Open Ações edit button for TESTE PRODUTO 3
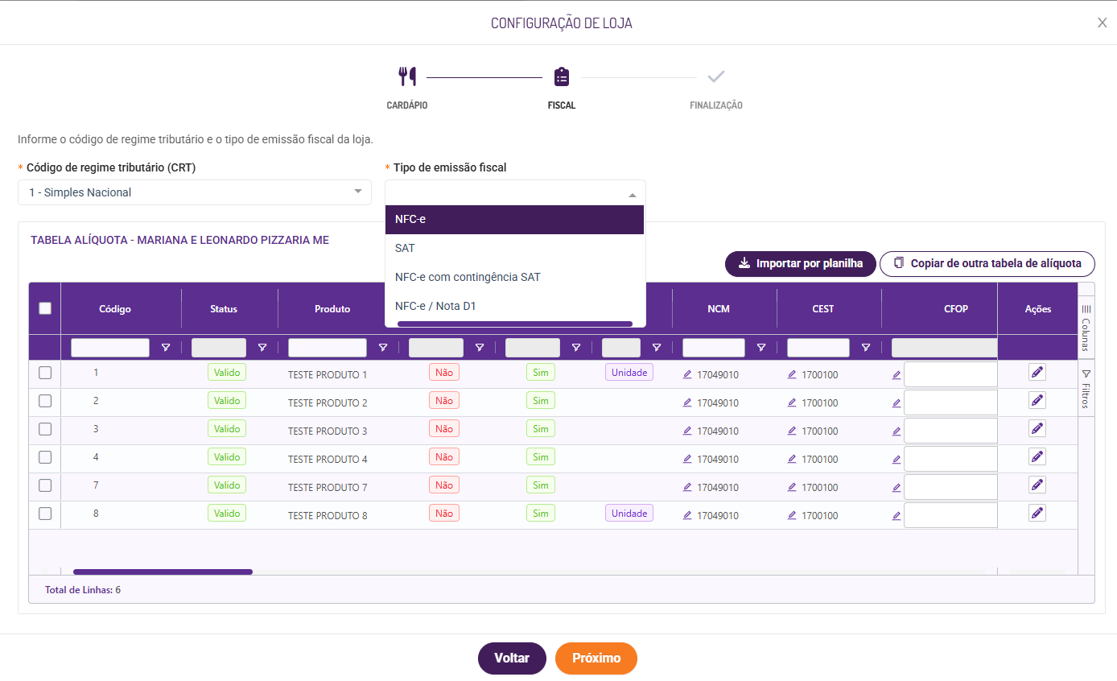The width and height of the screenshot is (1117, 681). [1037, 428]
